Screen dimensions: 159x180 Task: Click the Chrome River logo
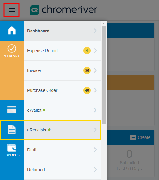pos(64,10)
